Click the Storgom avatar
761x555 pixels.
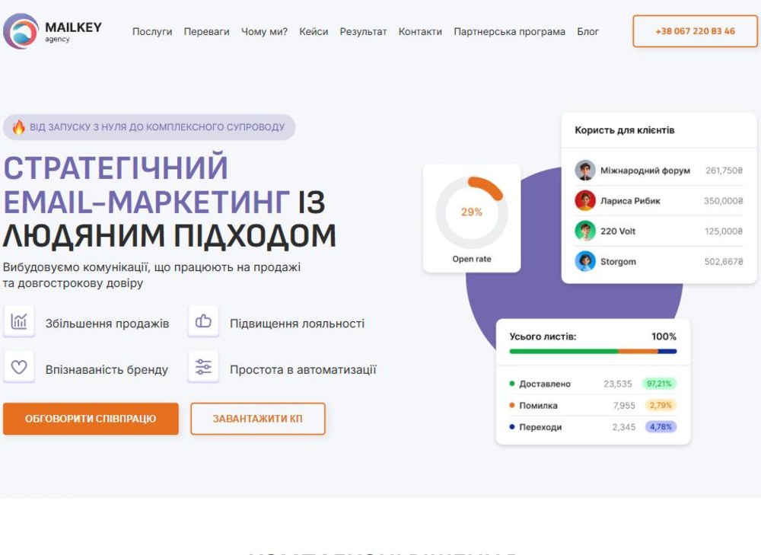tap(585, 261)
